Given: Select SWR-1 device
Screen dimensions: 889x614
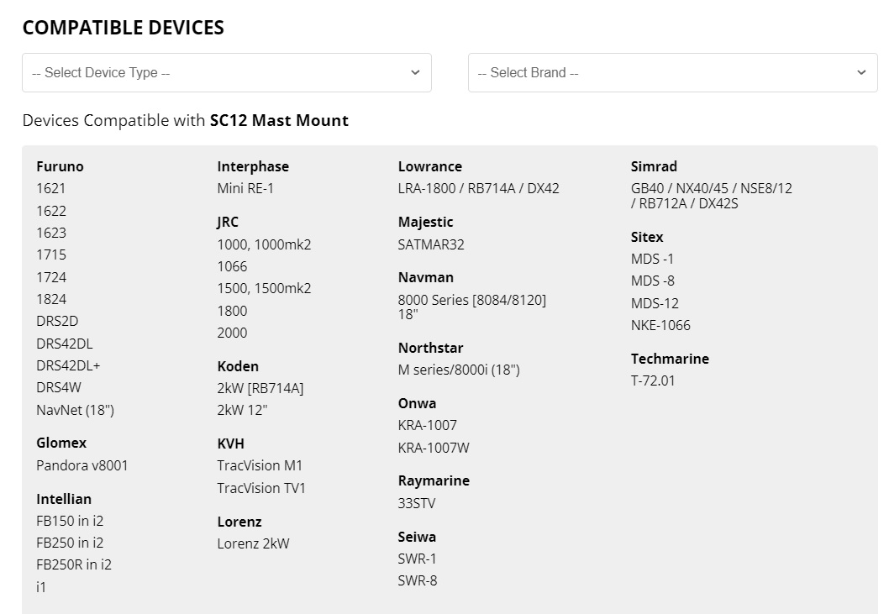Looking at the screenshot, I should tap(418, 559).
